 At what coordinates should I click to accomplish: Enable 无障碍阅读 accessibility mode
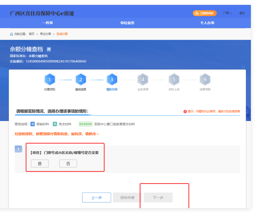pos(205,13)
